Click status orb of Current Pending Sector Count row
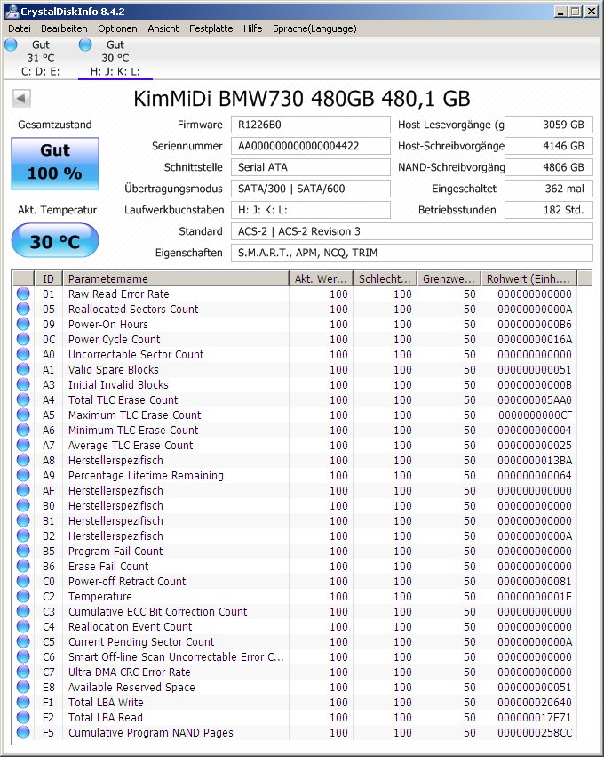The height and width of the screenshot is (757, 604). [x=23, y=641]
